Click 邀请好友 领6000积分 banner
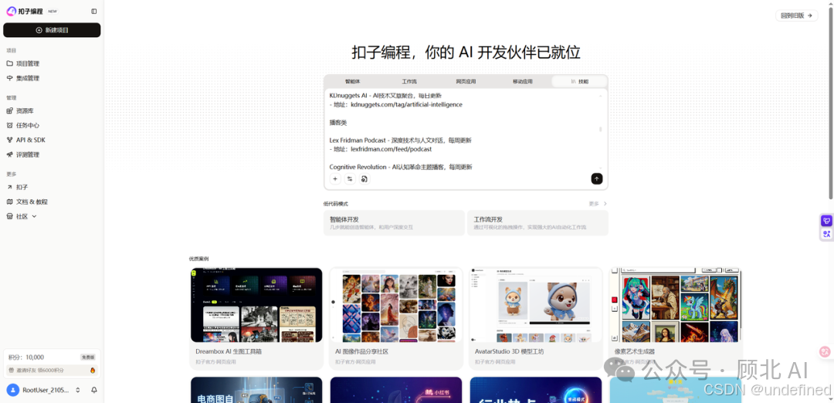 click(52, 370)
